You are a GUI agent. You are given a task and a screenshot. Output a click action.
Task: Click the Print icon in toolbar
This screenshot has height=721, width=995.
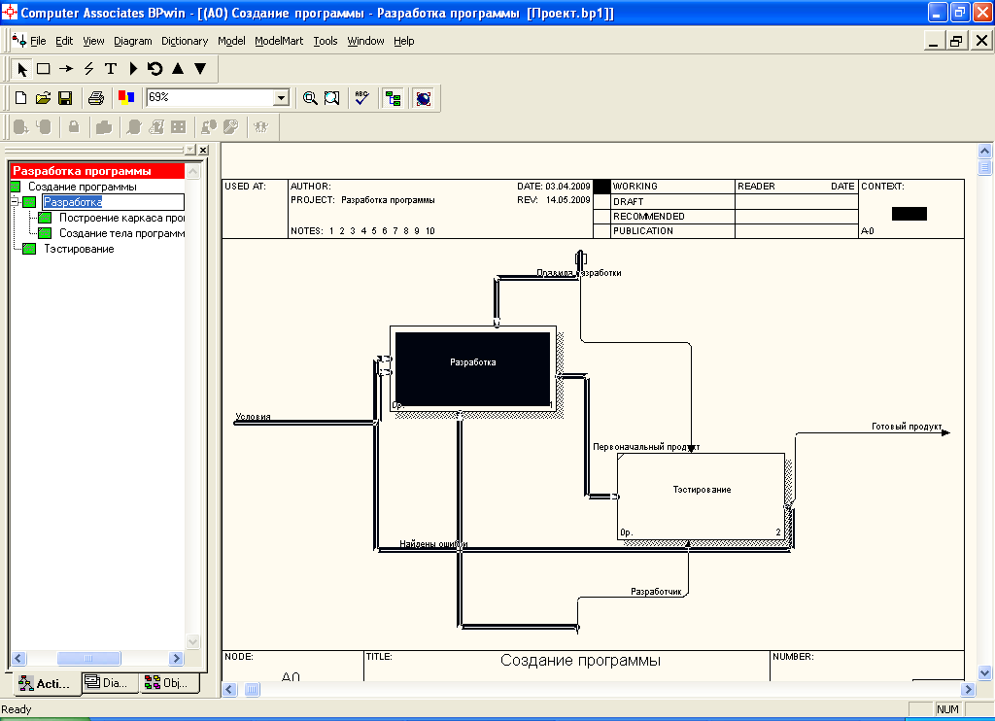tap(96, 98)
